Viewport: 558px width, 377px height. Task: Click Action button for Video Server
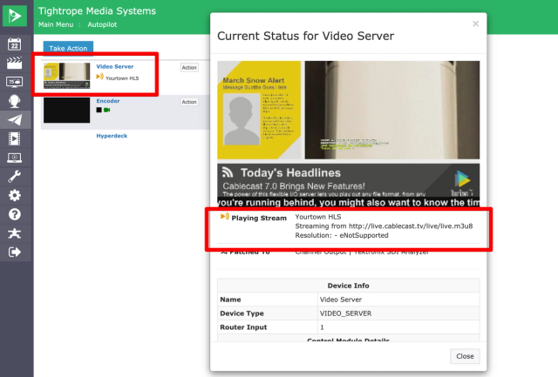[x=189, y=68]
